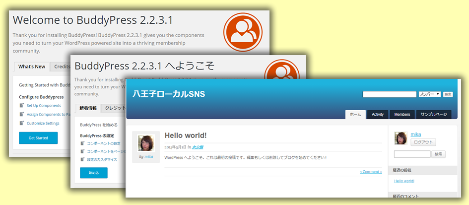This screenshot has width=469, height=205.
Task: Click the Assign Components to Pages link
Action: point(49,114)
